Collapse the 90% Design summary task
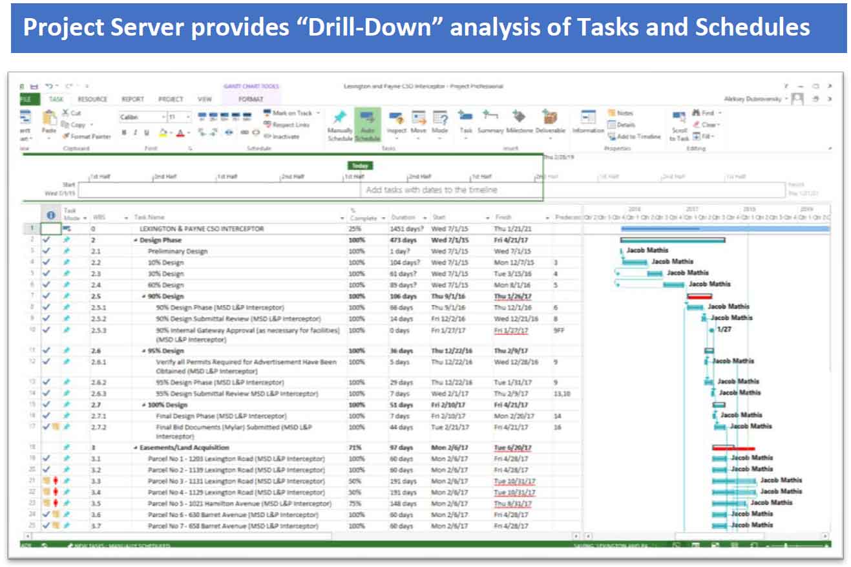The image size is (851, 567). (x=144, y=296)
